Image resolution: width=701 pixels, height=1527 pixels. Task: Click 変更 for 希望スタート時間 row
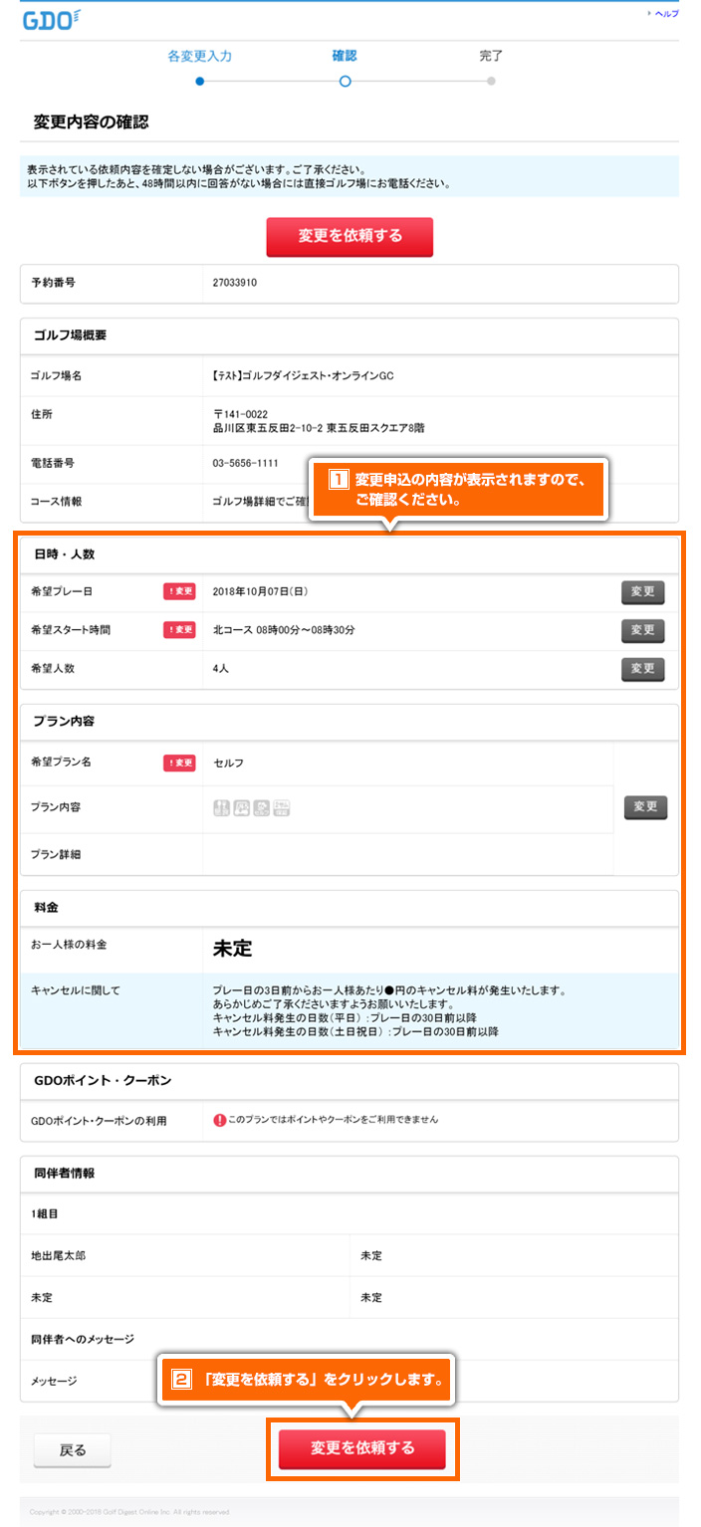pyautogui.click(x=643, y=630)
